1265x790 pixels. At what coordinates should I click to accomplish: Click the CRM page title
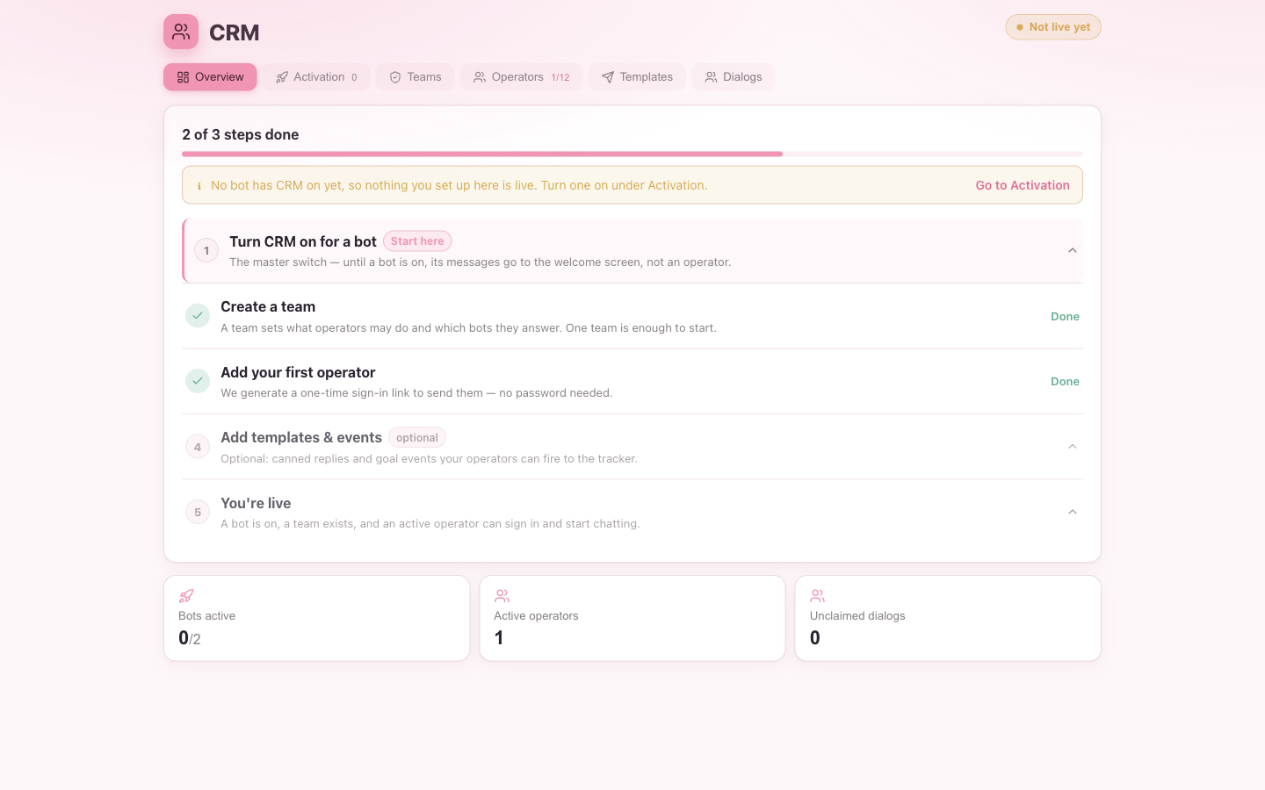point(235,32)
